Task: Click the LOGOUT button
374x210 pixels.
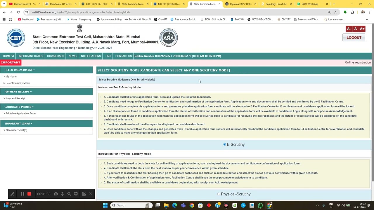Action: (x=354, y=38)
